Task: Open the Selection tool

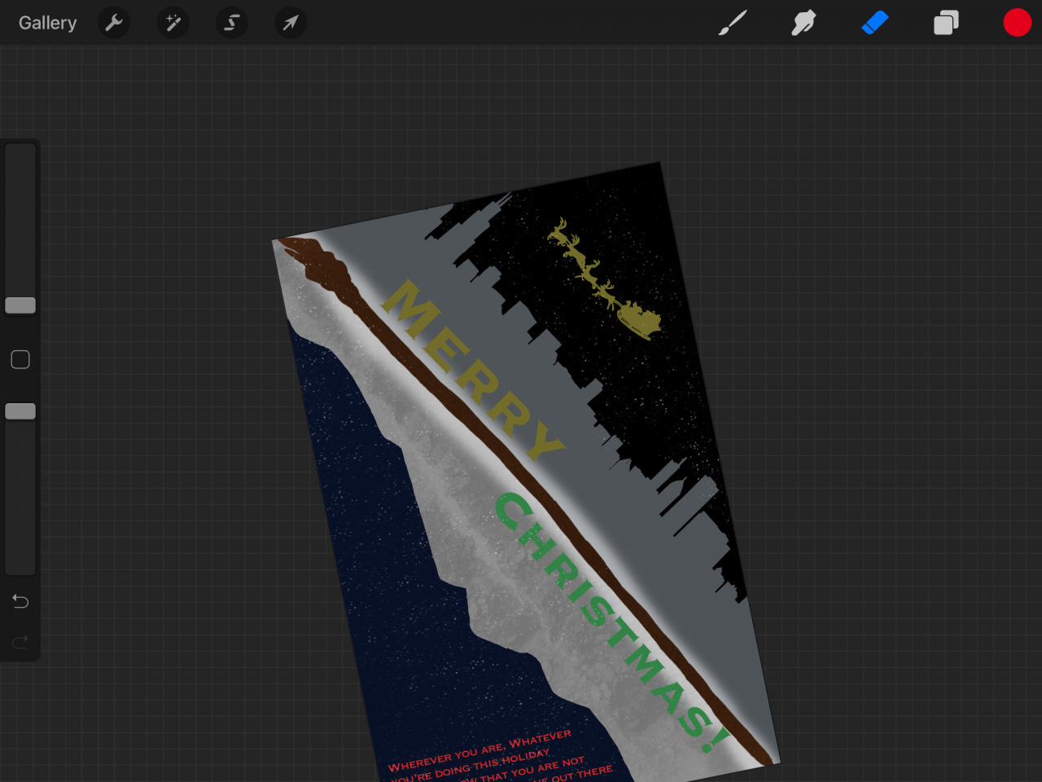Action: click(x=232, y=23)
